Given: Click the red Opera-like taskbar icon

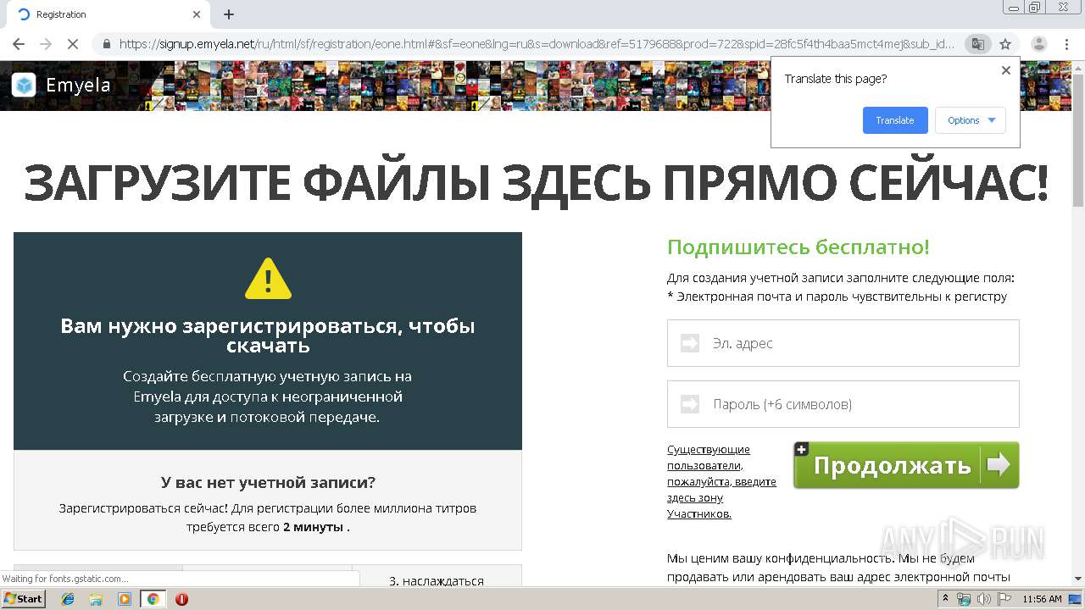Looking at the screenshot, I should pyautogui.click(x=181, y=599).
